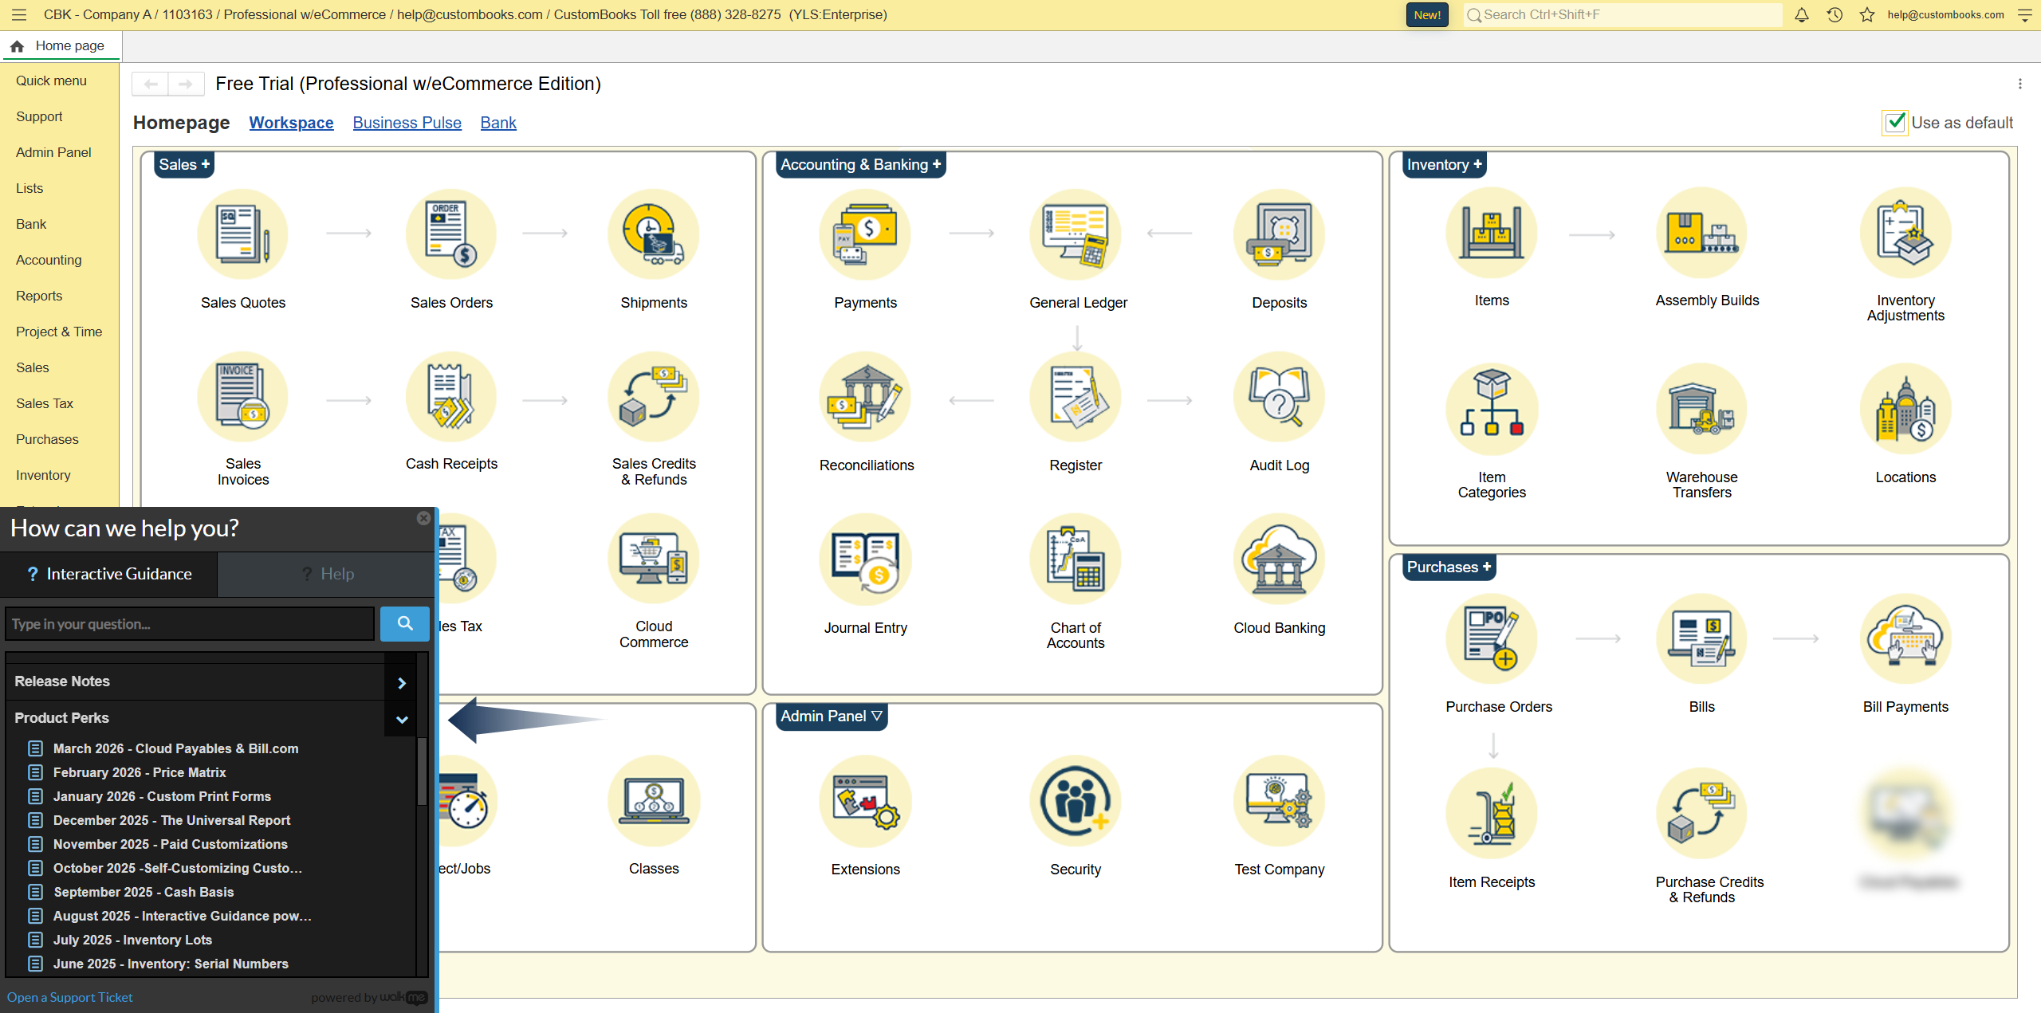The height and width of the screenshot is (1013, 2041).
Task: Open the General Ledger icon
Action: click(x=1076, y=235)
